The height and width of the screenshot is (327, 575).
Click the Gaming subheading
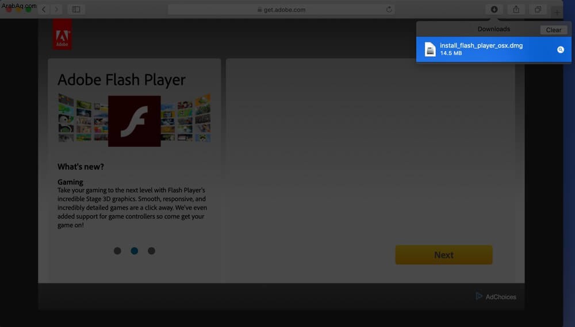(70, 182)
